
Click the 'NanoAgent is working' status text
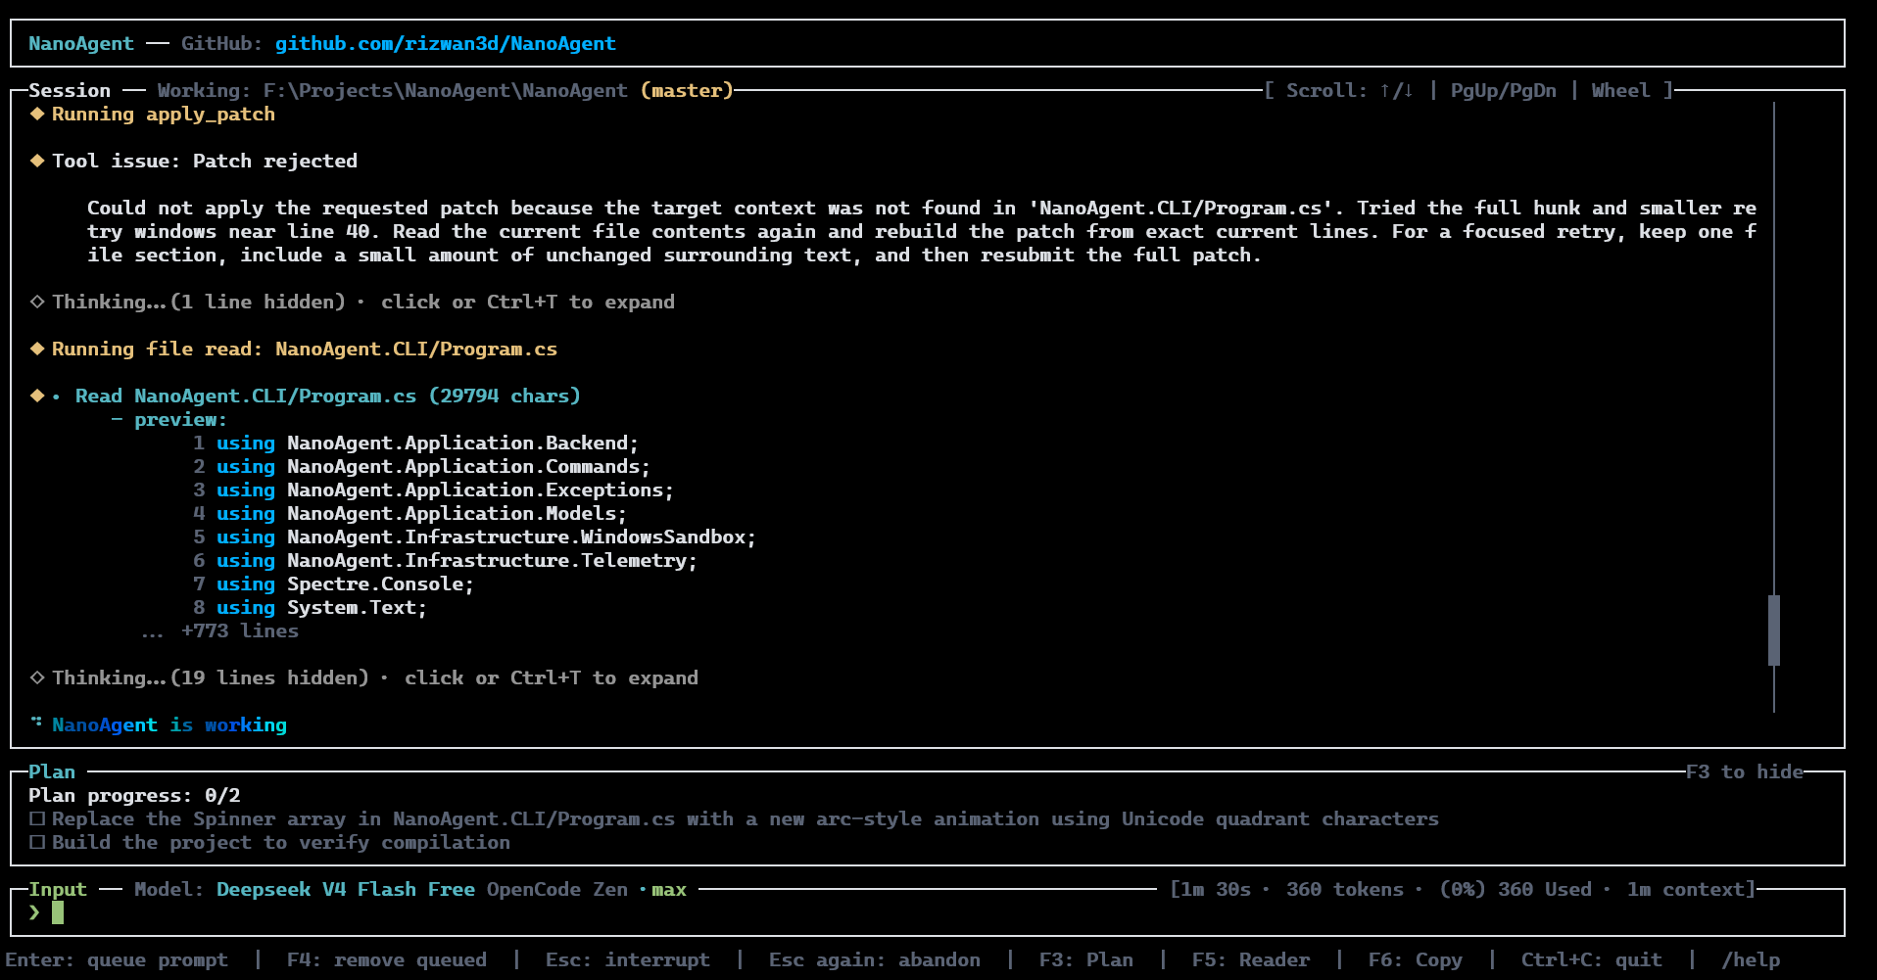(169, 724)
